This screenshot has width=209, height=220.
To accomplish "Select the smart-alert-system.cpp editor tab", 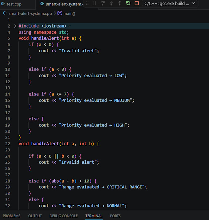I will (x=64, y=4).
